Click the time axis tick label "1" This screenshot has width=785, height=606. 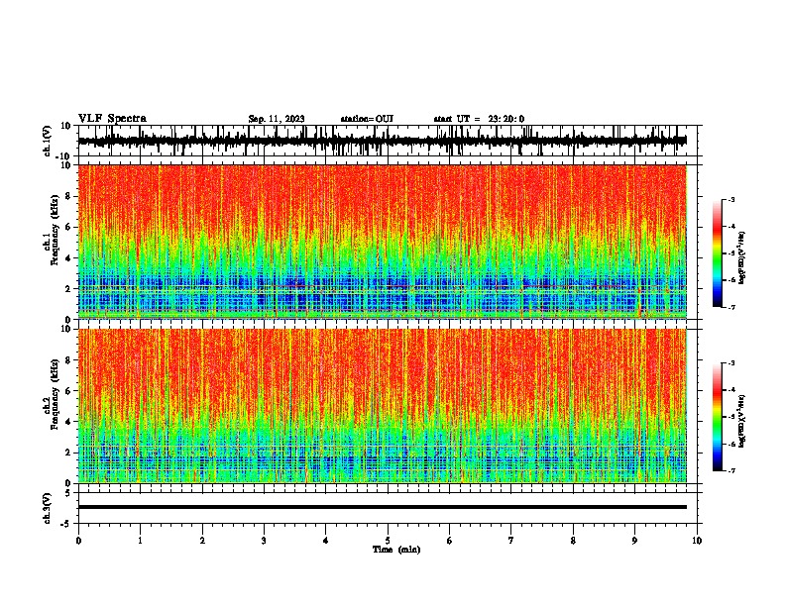[140, 541]
